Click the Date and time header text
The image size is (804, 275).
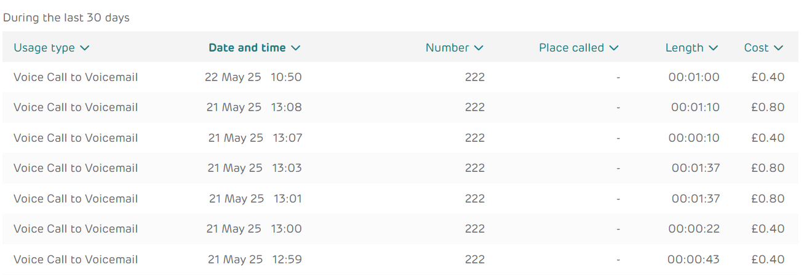tap(247, 48)
